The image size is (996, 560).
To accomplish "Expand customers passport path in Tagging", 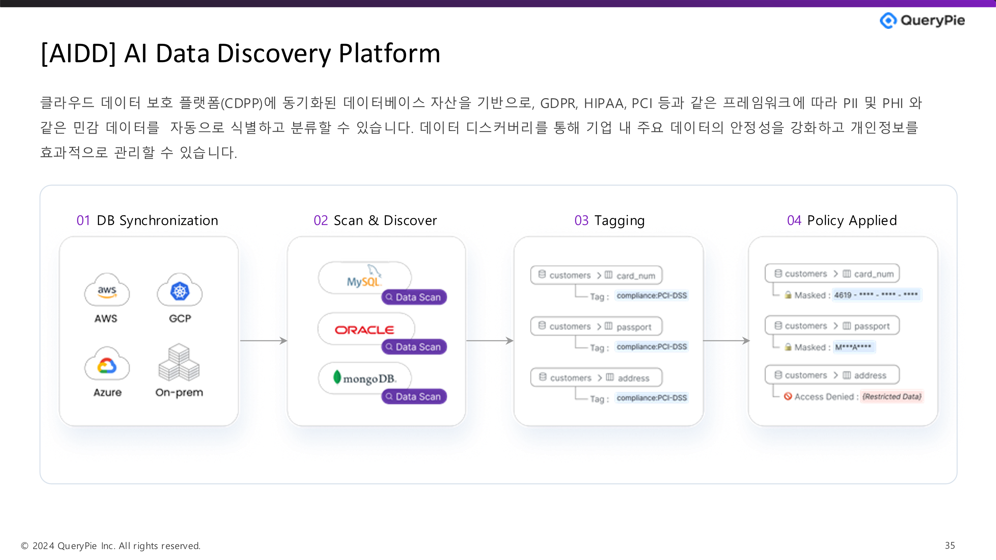I will click(596, 326).
